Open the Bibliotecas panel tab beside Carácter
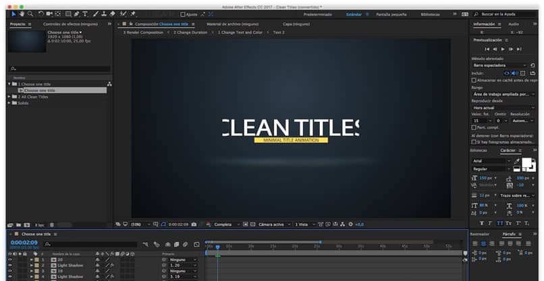This screenshot has width=544, height=281. coord(479,150)
